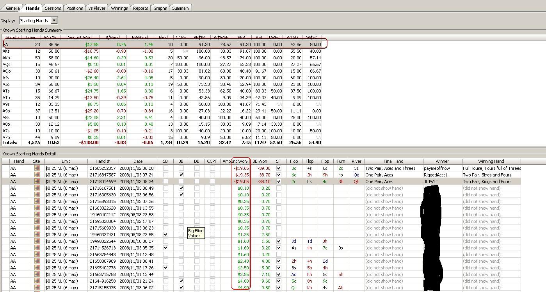Sort summary grid by Win % header
The image size is (546, 292).
(50, 37)
